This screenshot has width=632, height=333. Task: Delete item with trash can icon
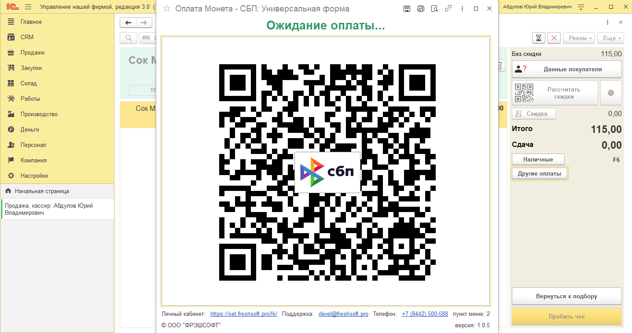(500, 65)
